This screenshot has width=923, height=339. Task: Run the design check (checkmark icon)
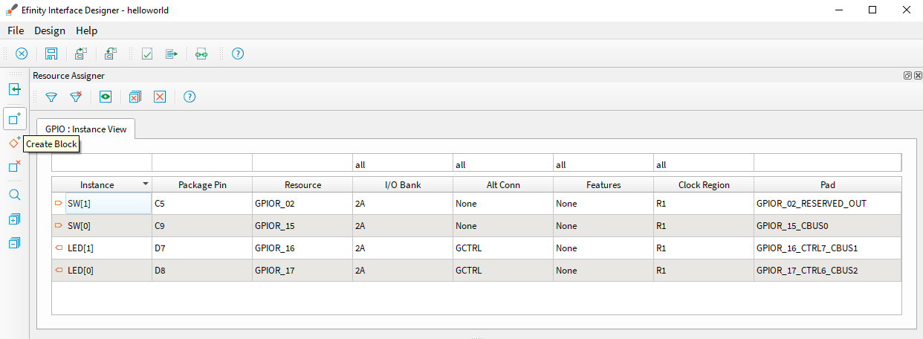coord(147,54)
